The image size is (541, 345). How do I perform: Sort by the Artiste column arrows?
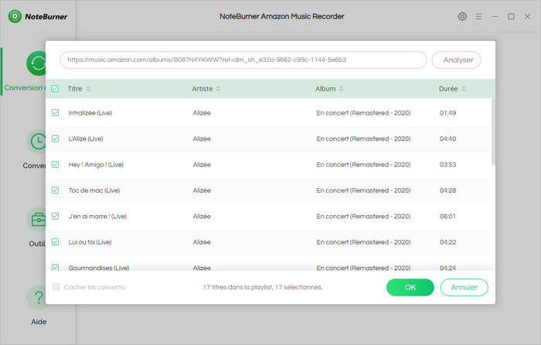(x=219, y=89)
